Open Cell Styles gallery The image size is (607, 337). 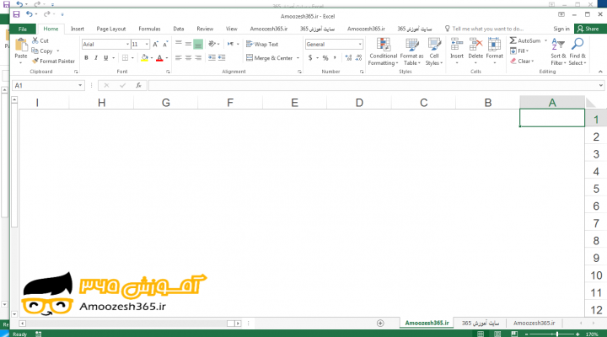434,52
